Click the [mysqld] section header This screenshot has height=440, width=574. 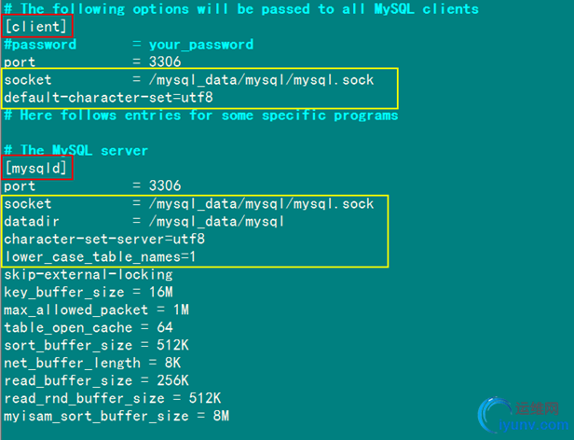[x=35, y=169]
